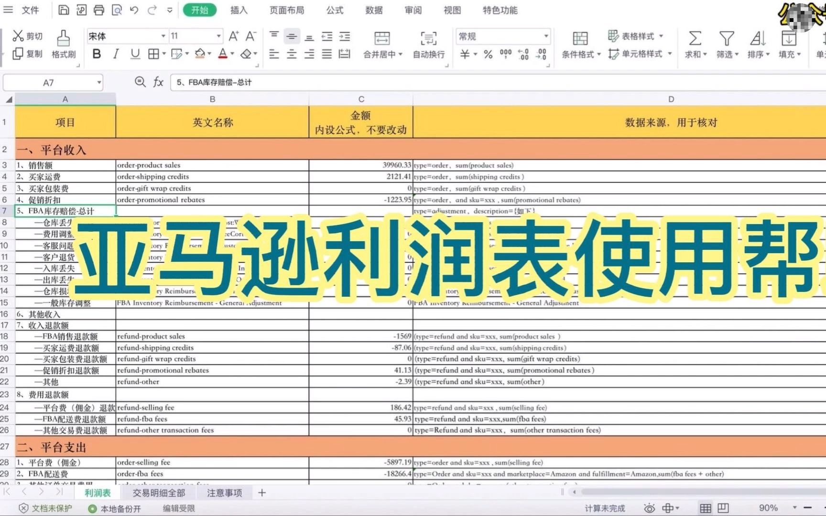Click the percent style icon

click(488, 54)
